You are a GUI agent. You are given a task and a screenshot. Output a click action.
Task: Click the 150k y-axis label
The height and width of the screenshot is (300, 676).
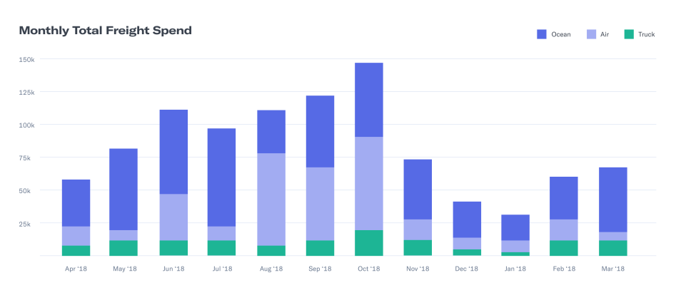[x=26, y=59]
